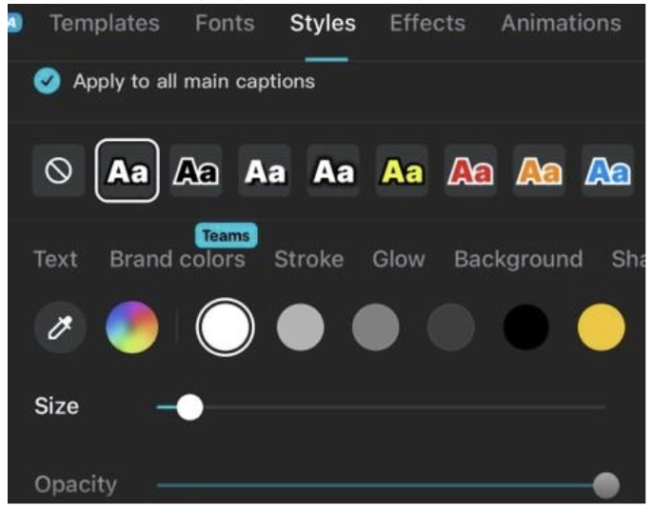Open the Brand colors section
Image resolution: width=654 pixels, height=513 pixels.
(177, 259)
